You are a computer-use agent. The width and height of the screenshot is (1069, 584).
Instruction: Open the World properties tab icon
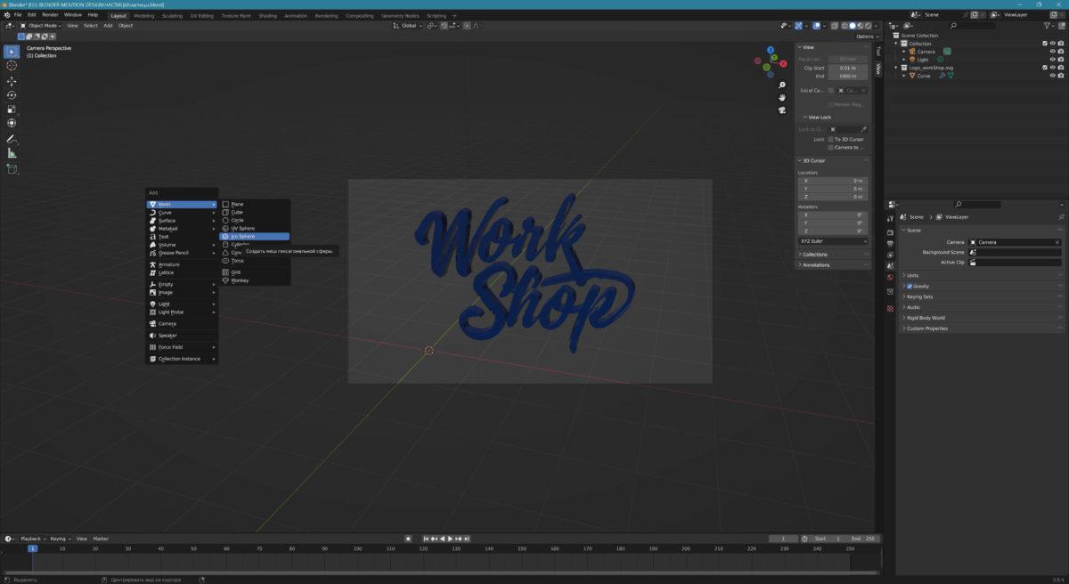point(890,277)
